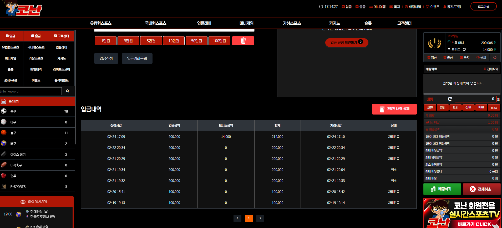Reset bet amount with the 배팅 refresh icon
The image size is (502, 228).
[x=450, y=99]
